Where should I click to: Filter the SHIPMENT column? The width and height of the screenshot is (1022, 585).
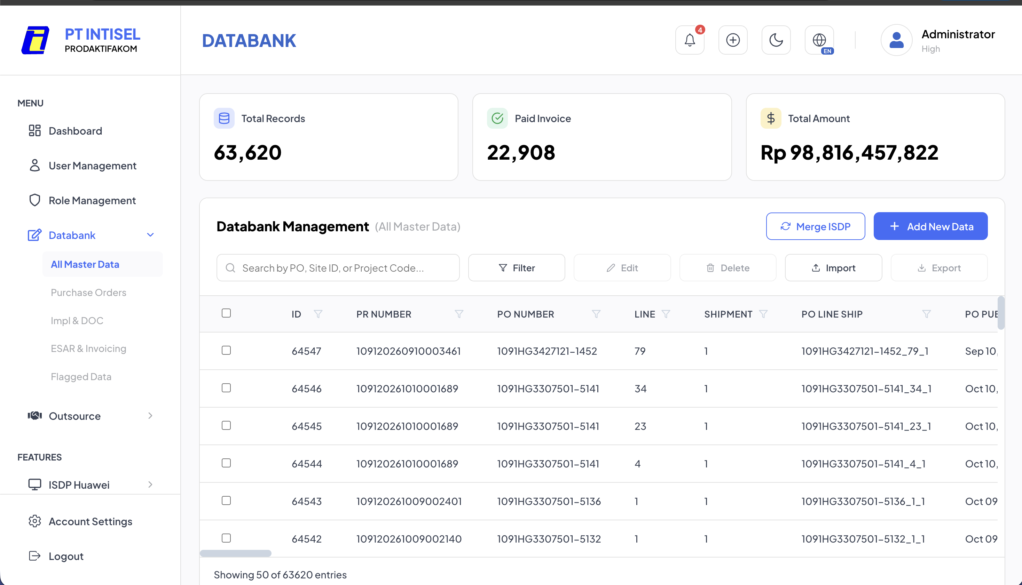pyautogui.click(x=763, y=314)
